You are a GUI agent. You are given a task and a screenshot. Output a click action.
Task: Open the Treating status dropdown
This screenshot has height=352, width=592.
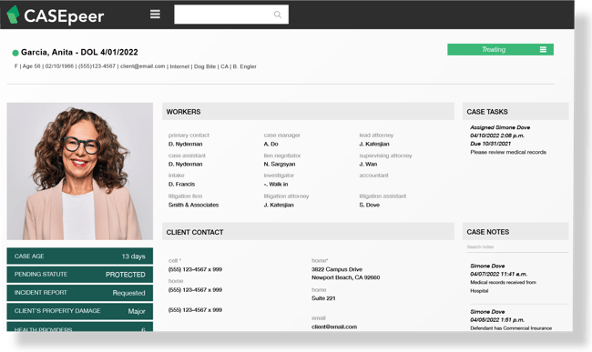(x=500, y=49)
